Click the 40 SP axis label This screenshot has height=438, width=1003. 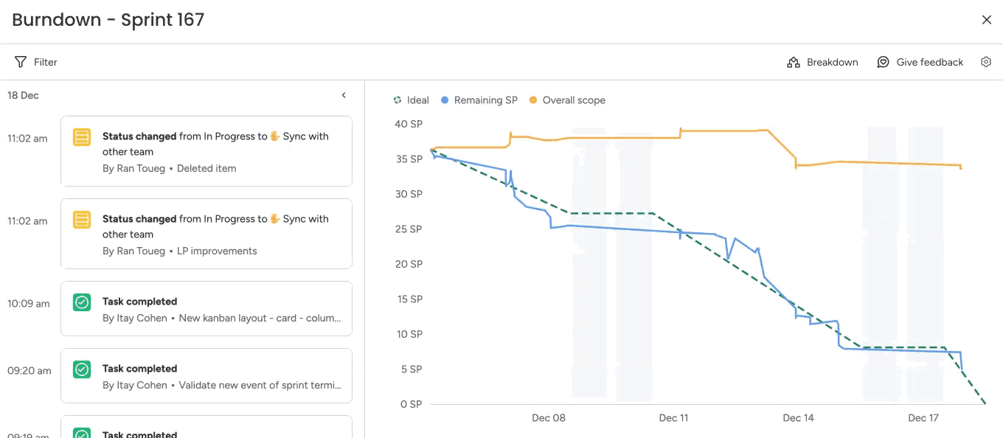[409, 124]
